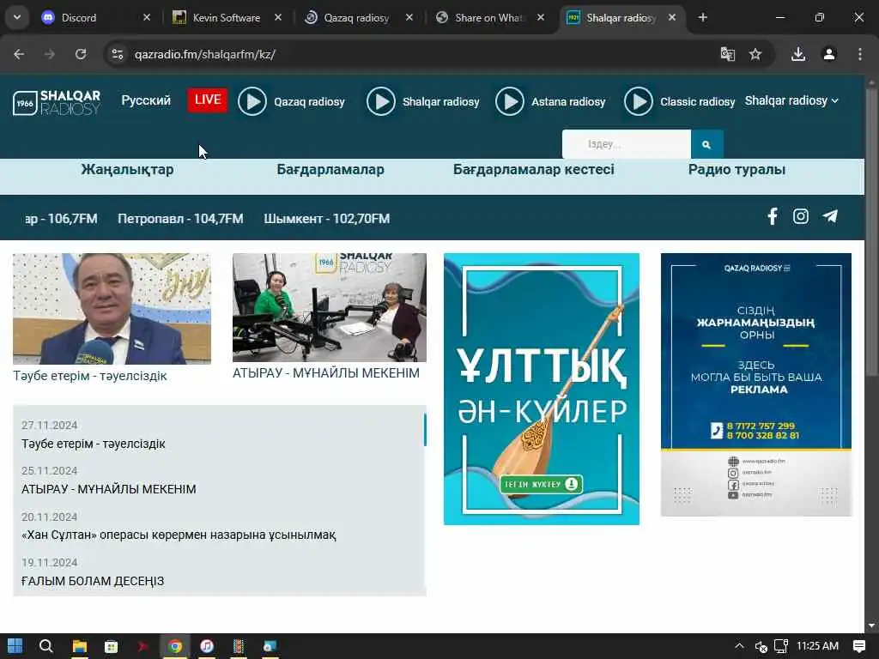Open the Windows Start menu
The height and width of the screenshot is (659, 879).
pyautogui.click(x=15, y=646)
